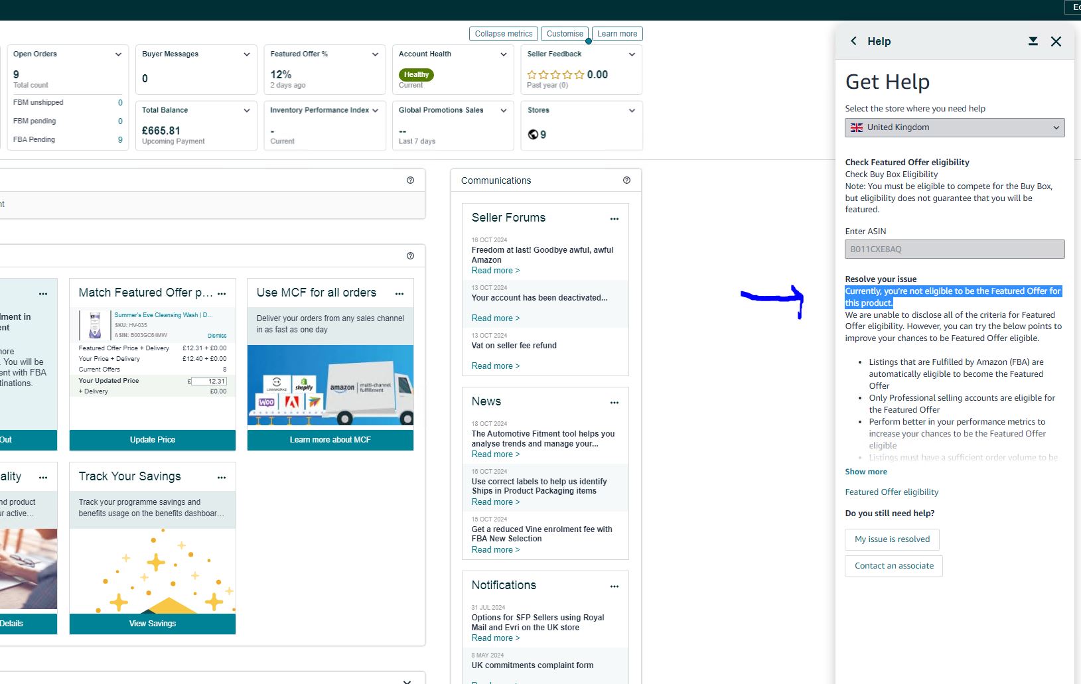Expand Open Orders metric dropdown
This screenshot has height=684, width=1081.
[118, 54]
